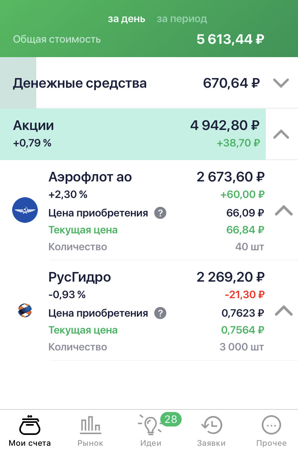
Task: Switch to за период view
Action: [x=182, y=19]
